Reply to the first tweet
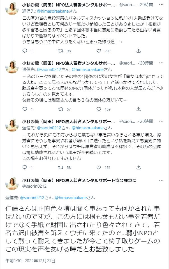 tap(25, 51)
